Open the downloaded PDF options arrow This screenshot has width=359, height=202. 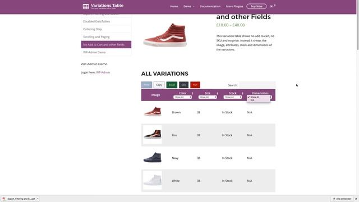[38, 199]
